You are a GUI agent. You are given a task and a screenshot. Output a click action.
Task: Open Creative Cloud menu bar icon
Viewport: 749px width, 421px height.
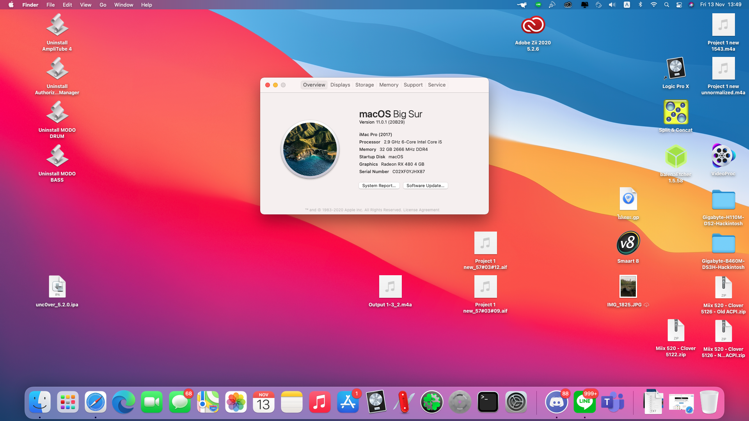tap(568, 5)
